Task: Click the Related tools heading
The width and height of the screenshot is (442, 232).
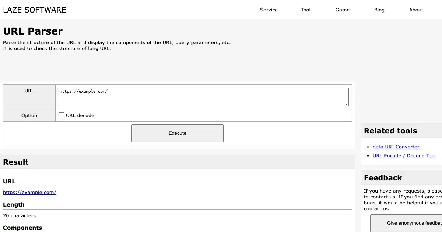Action: point(390,131)
